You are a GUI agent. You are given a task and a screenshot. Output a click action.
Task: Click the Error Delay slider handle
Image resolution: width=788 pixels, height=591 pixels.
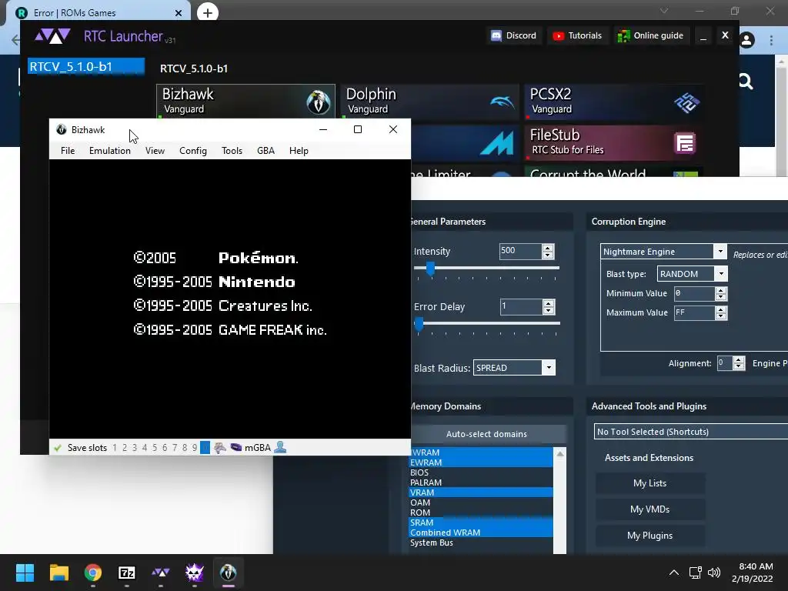[419, 324]
